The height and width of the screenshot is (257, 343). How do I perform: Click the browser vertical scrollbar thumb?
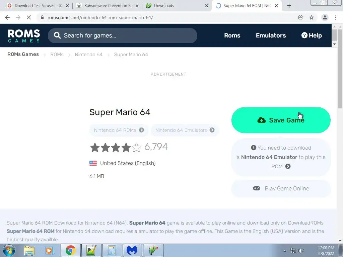pos(340,69)
